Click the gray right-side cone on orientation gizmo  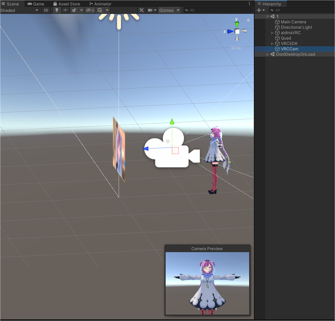click(x=244, y=31)
